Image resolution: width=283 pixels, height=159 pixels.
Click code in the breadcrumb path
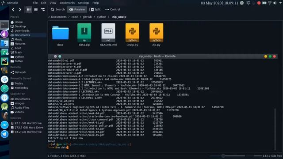tap(75, 17)
